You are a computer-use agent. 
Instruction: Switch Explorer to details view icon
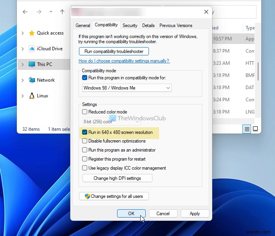click(x=247, y=129)
